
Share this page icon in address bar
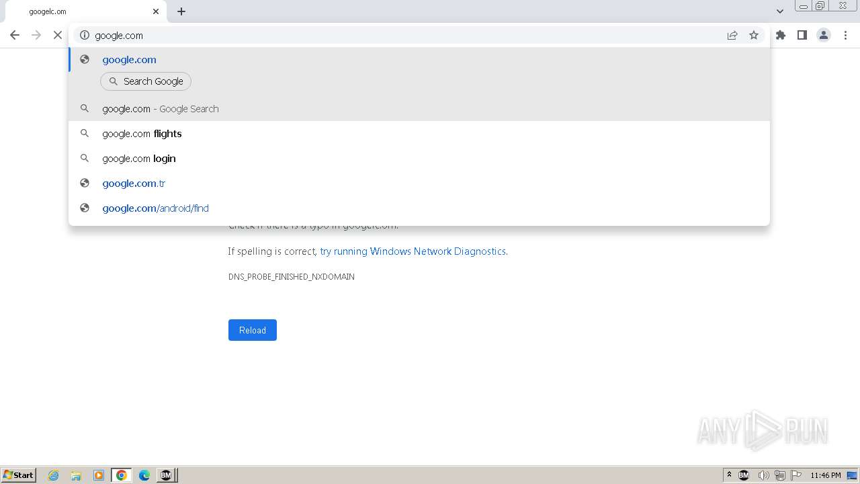(x=732, y=35)
